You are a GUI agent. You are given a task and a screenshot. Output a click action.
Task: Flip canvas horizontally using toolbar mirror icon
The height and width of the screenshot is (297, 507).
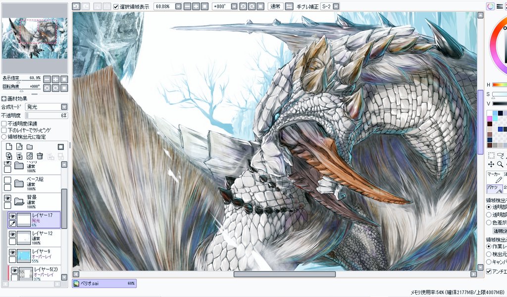289,6
